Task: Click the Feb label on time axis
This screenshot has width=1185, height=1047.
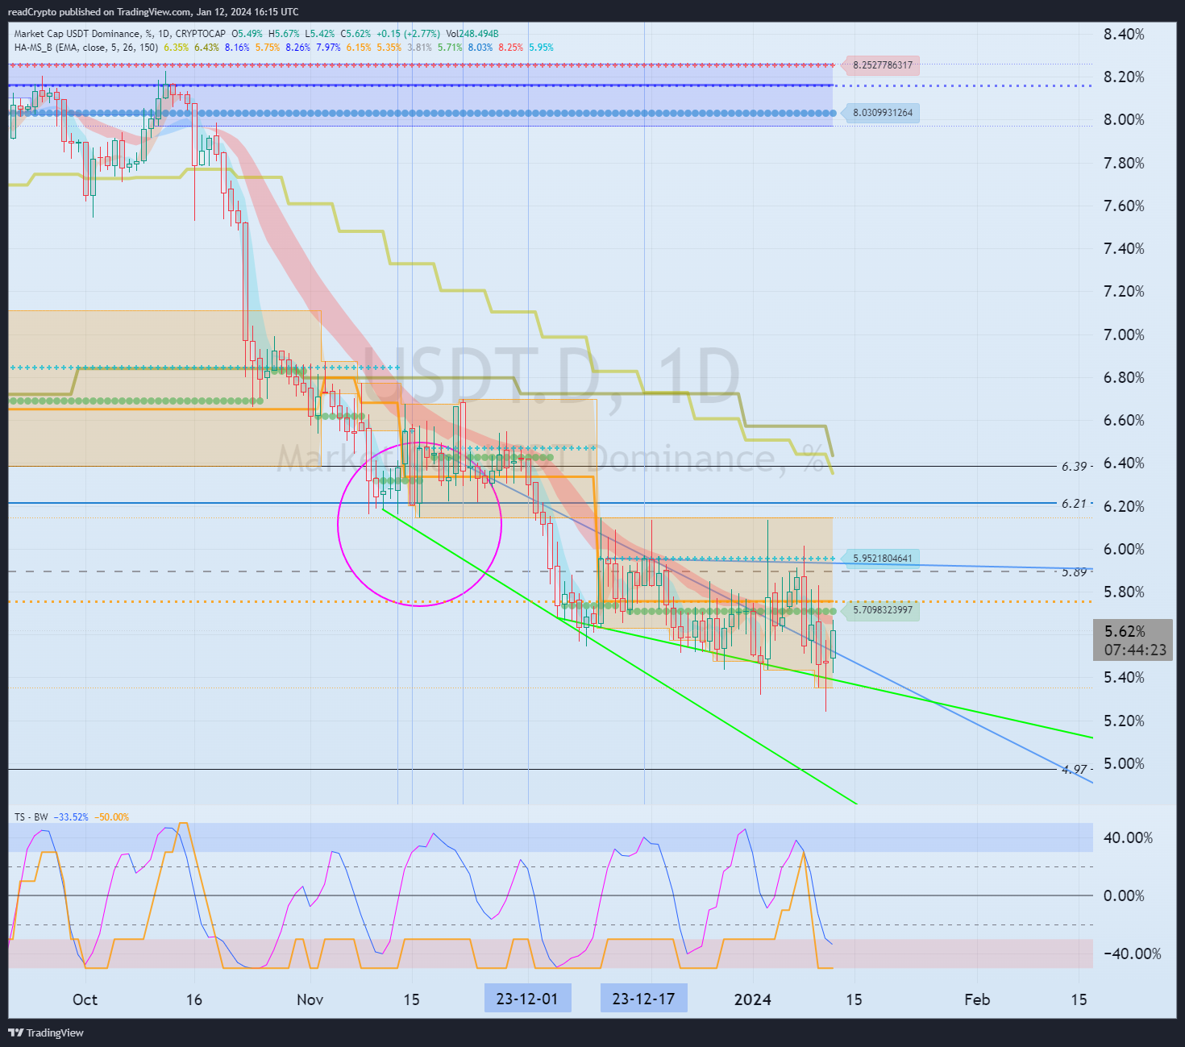Action: (x=977, y=999)
